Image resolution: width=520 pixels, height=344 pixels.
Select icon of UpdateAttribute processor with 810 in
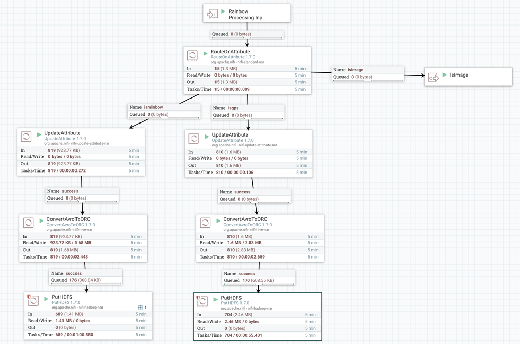[194, 139]
